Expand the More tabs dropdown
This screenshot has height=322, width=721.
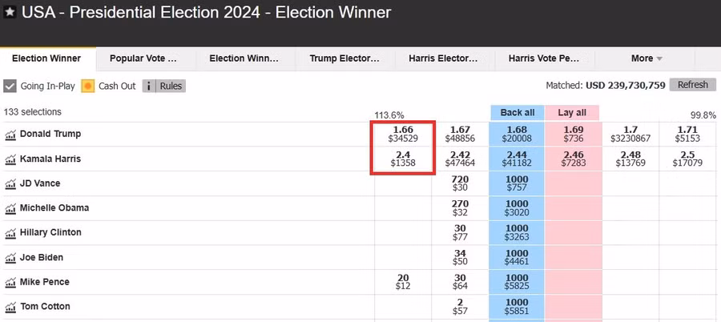[646, 58]
